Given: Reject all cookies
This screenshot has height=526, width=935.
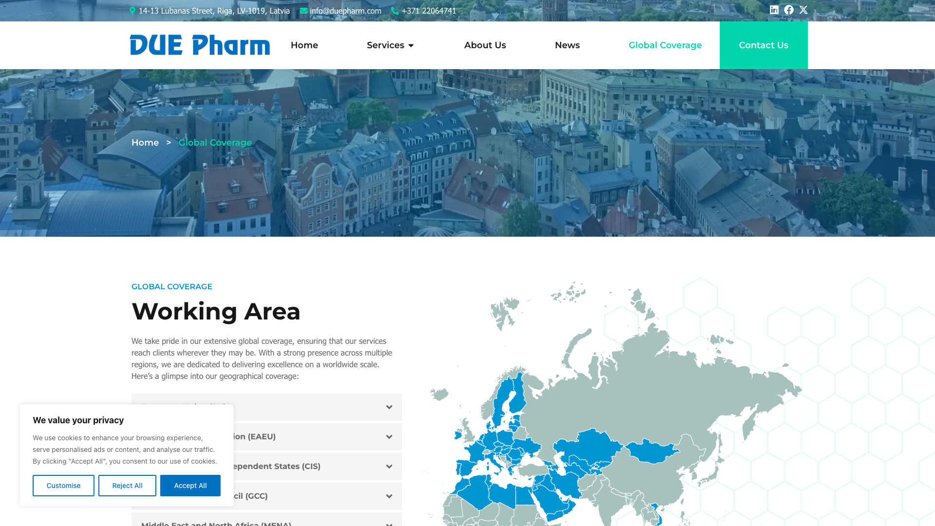Looking at the screenshot, I should coord(127,486).
